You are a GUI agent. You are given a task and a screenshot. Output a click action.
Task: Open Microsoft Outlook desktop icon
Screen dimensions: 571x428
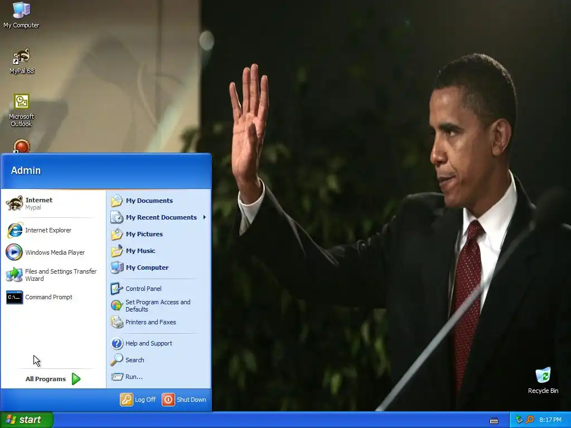tap(22, 110)
